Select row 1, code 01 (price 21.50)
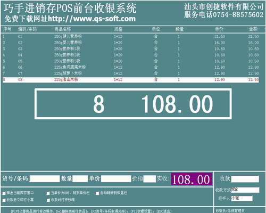Image resolution: width=266 pixels, height=213 pixels. pyautogui.click(x=131, y=37)
